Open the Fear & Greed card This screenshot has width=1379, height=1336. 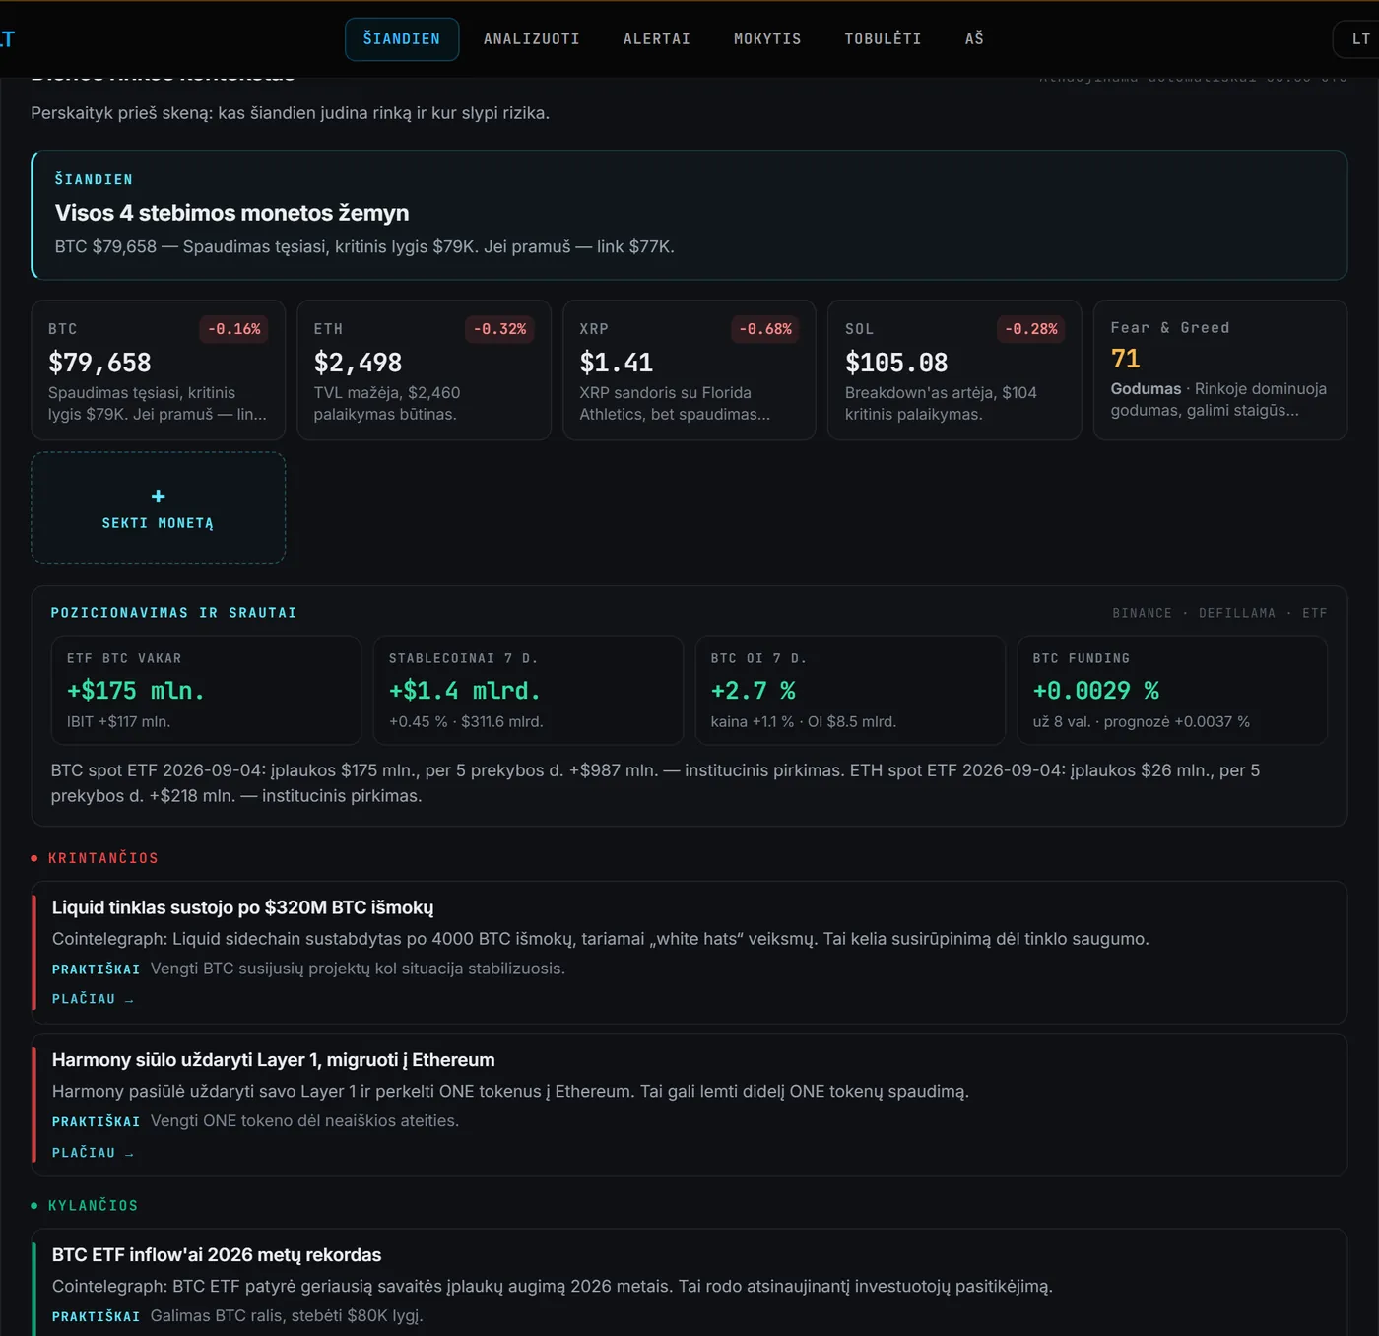[x=1220, y=369]
